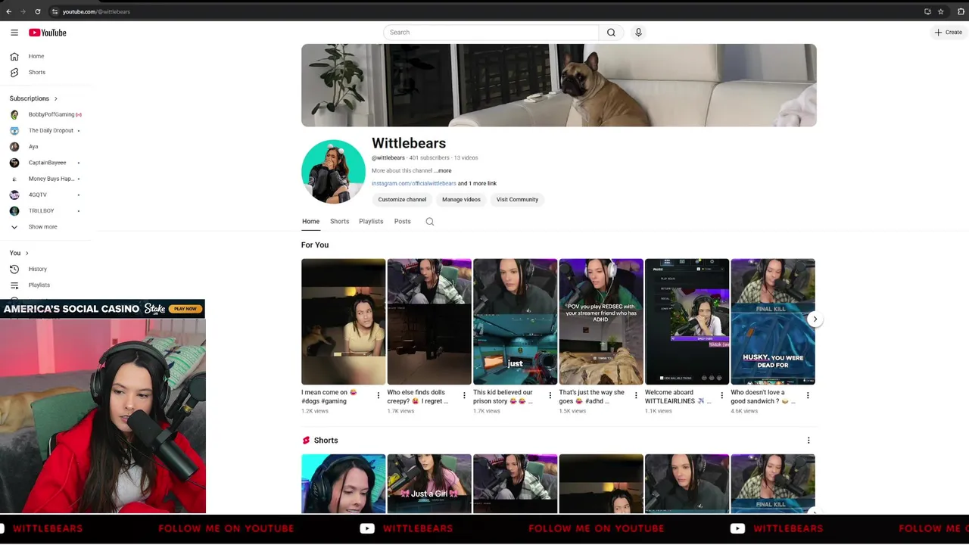Open Aya subscription in sidebar
The height and width of the screenshot is (545, 969).
coord(33,146)
